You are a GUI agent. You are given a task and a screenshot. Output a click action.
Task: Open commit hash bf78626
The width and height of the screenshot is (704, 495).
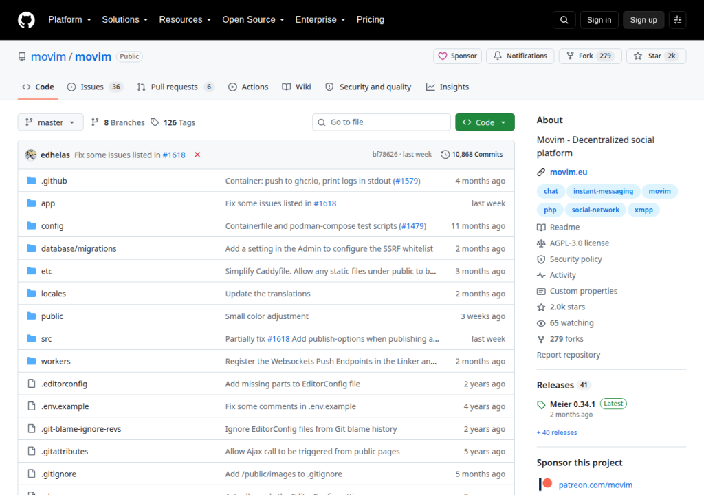click(385, 155)
